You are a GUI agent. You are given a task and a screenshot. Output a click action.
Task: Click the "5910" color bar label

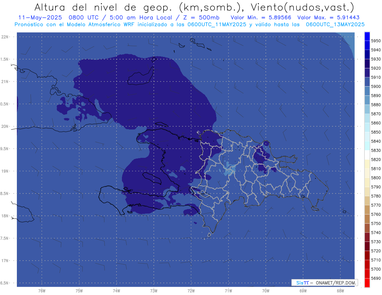click(376, 77)
